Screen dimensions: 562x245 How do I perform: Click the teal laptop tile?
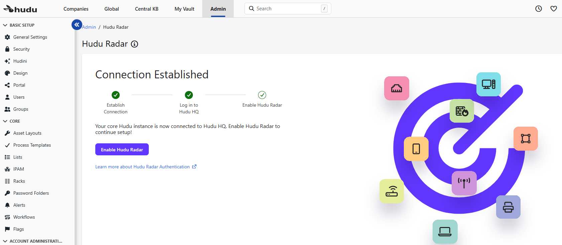[x=445, y=232]
